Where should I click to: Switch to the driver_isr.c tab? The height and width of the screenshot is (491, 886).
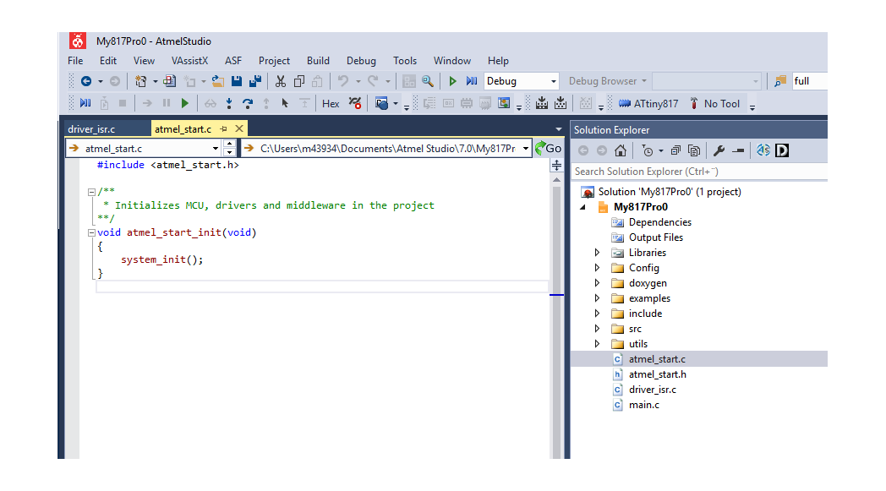pyautogui.click(x=91, y=129)
